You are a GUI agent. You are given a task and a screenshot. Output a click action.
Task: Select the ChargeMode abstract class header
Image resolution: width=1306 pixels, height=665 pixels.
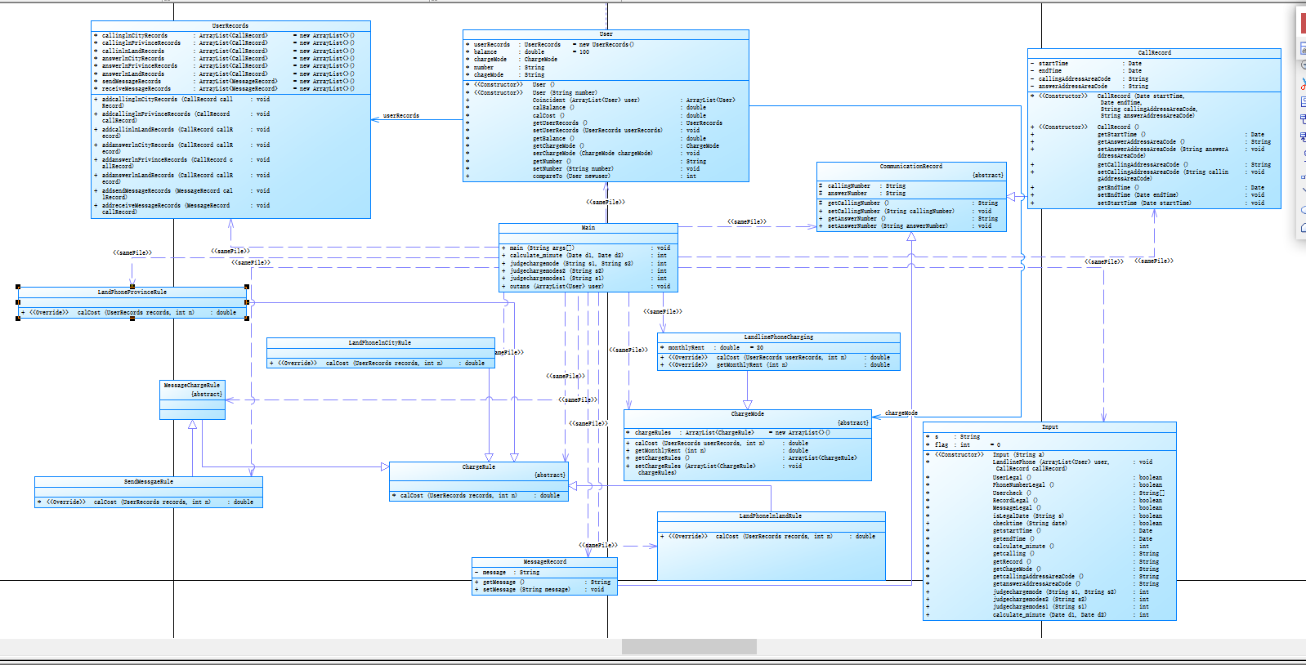tap(748, 418)
